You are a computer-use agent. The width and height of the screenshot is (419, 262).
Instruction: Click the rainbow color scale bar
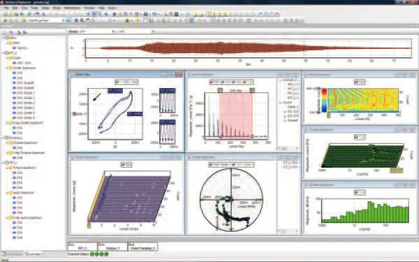pos(324,100)
